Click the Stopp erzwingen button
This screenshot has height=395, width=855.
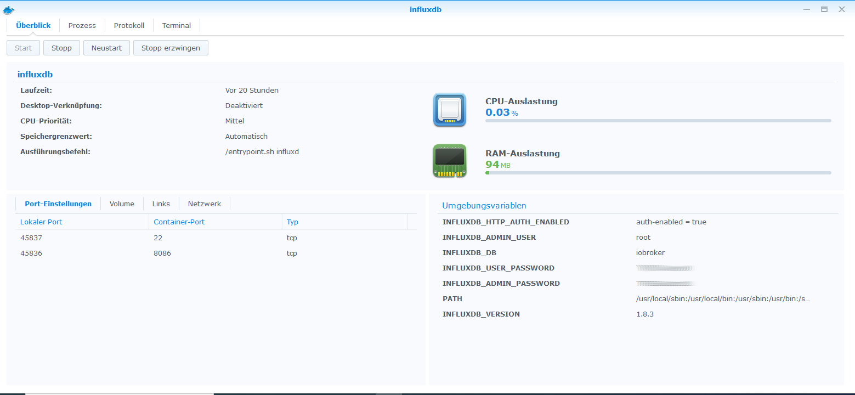click(171, 48)
